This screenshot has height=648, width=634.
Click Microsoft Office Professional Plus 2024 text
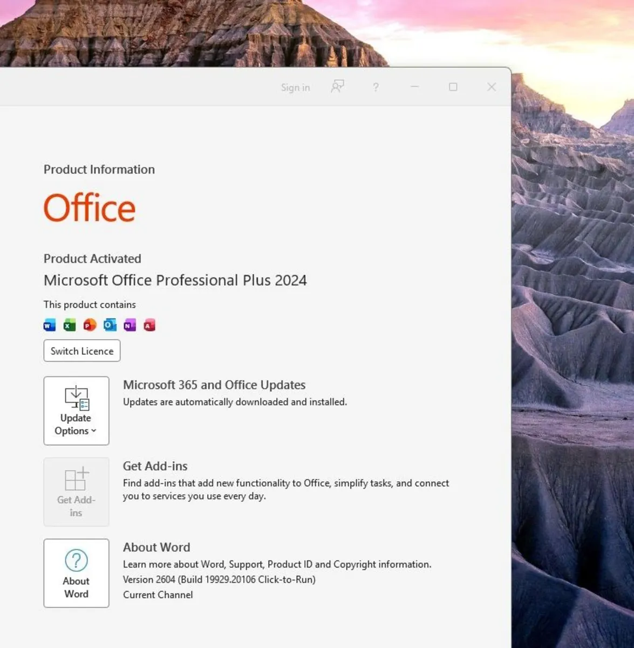click(x=175, y=280)
